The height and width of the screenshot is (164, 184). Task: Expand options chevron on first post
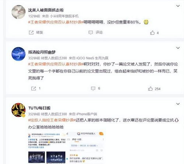coord(178,6)
